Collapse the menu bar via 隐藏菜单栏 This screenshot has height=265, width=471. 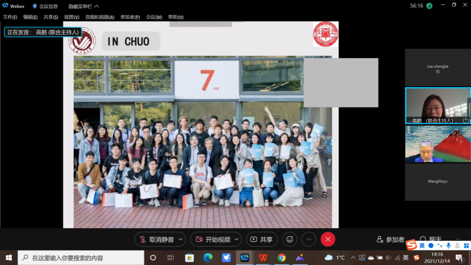pyautogui.click(x=84, y=6)
